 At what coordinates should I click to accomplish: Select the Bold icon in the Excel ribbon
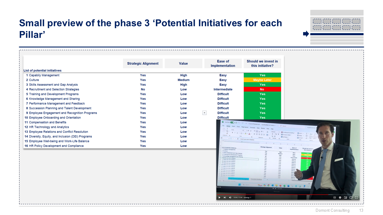[232, 133]
